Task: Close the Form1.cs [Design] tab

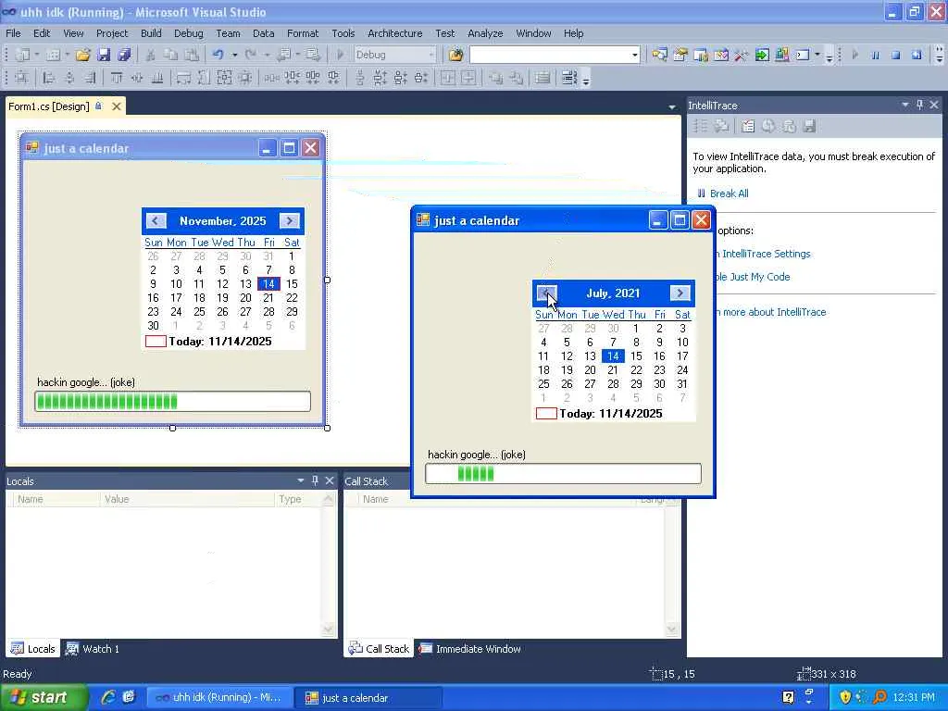Action: pyautogui.click(x=117, y=106)
